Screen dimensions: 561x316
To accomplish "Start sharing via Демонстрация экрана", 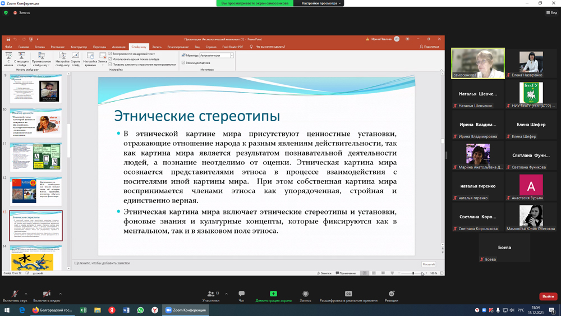I will coord(273,295).
